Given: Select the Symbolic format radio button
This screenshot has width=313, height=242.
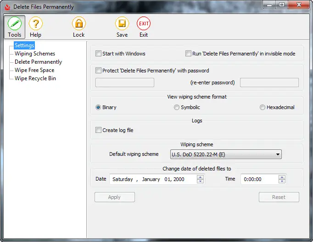Looking at the screenshot, I should [176, 107].
